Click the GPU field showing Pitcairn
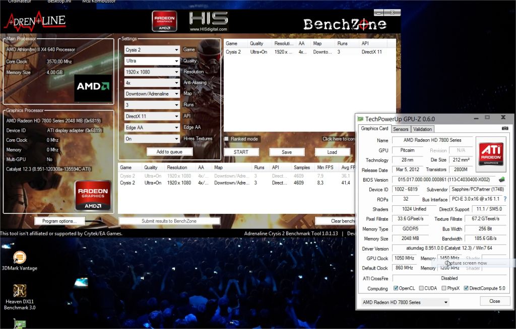 click(407, 150)
